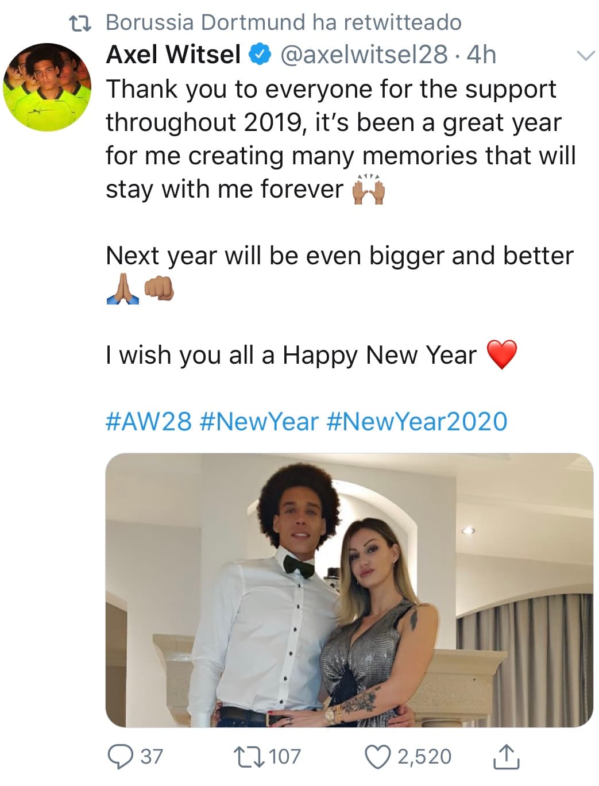Expand the tweet options chevron menu
Viewport: 599px width, 786px height.
(x=585, y=56)
